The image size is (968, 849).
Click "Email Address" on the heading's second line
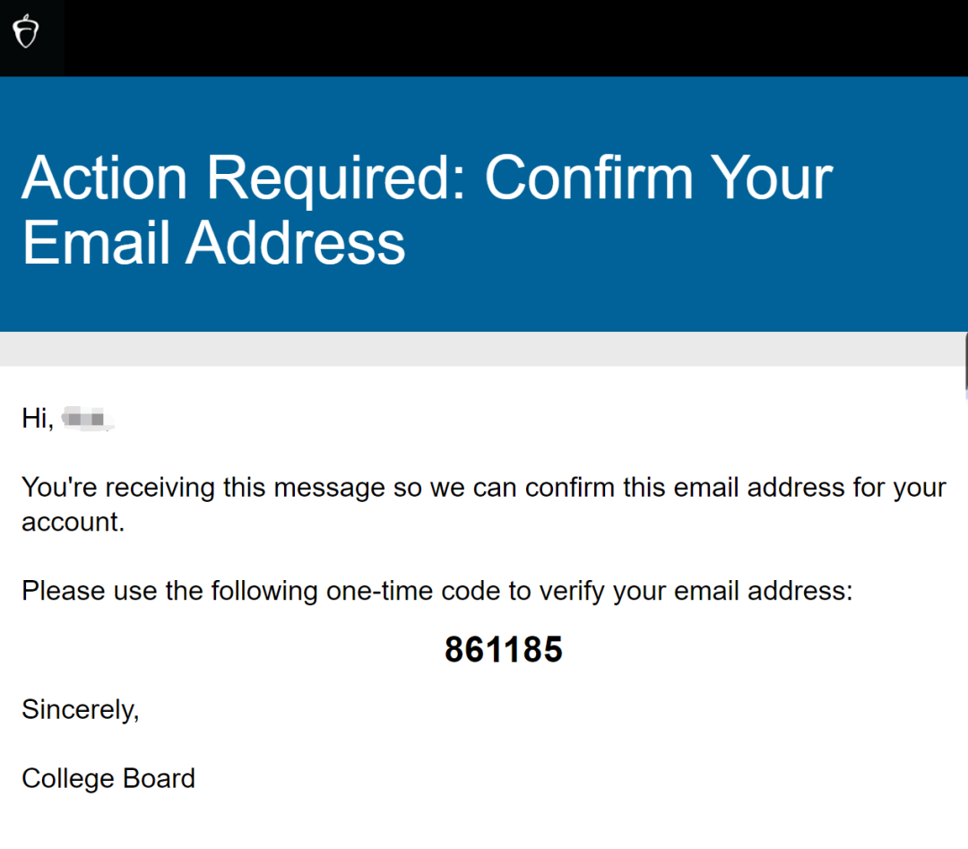[213, 242]
